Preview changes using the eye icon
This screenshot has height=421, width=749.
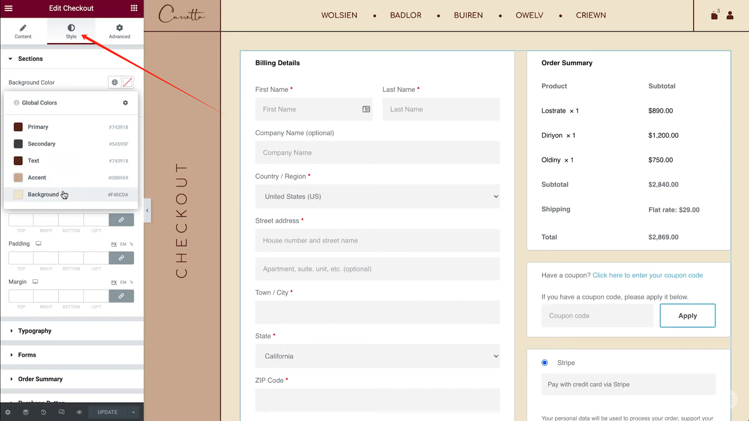pyautogui.click(x=79, y=412)
